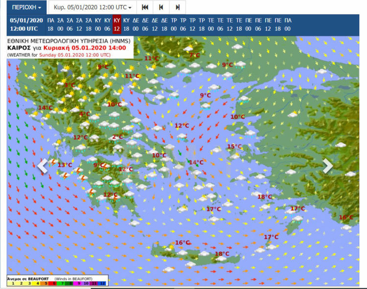Select timeline slot ΠΑ 00
Image resolution: width=367 pixels, height=289 pixels.
point(288,24)
